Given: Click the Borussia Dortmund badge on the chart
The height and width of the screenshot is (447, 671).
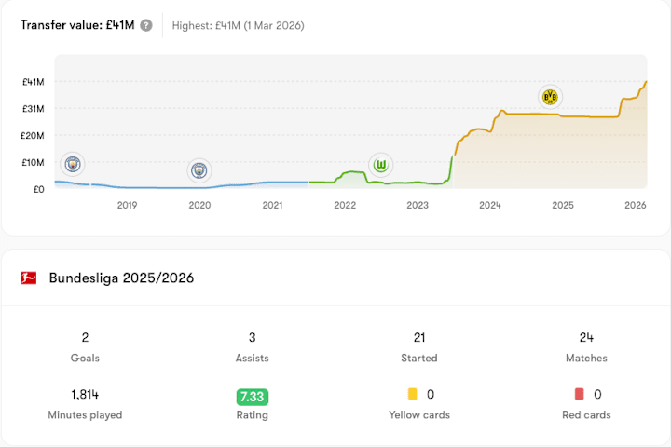Looking at the screenshot, I should (550, 97).
